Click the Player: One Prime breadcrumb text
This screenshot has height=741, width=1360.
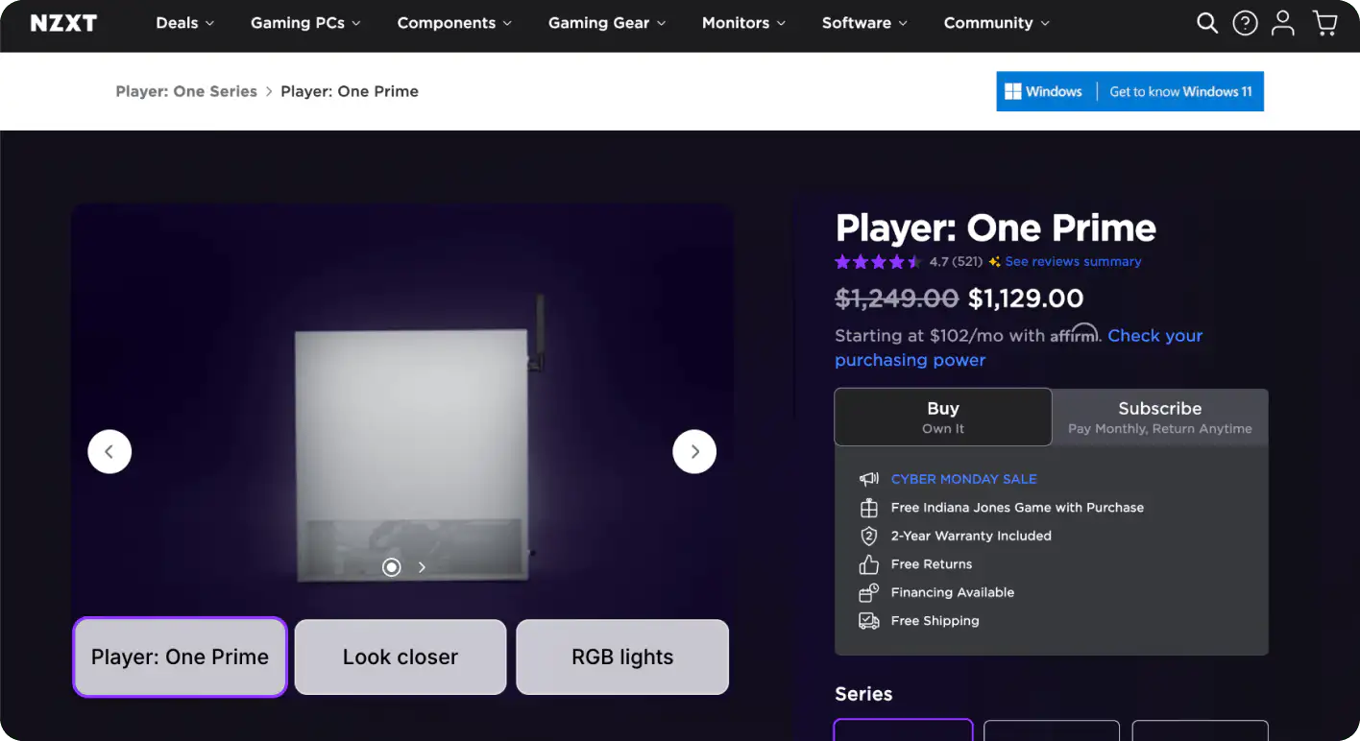[350, 91]
